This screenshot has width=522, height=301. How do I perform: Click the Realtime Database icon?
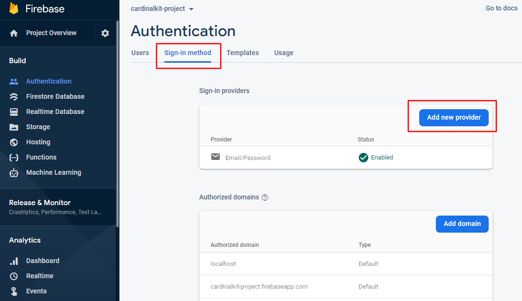click(x=14, y=112)
